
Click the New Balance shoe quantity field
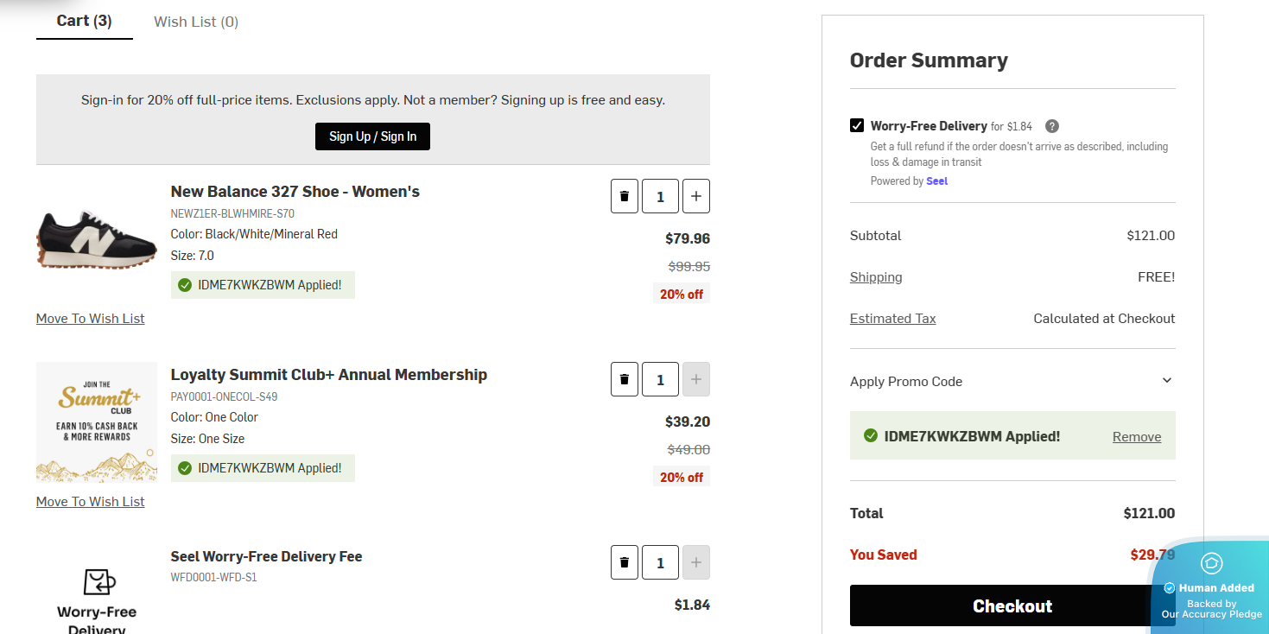(660, 196)
